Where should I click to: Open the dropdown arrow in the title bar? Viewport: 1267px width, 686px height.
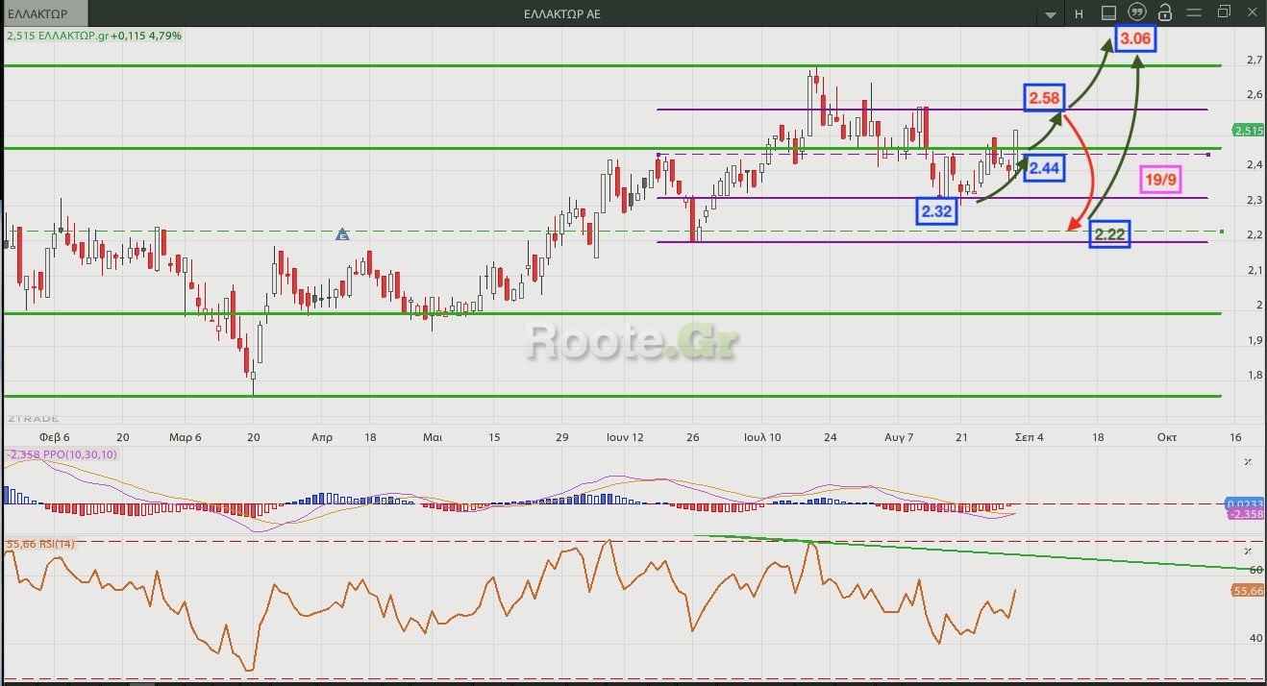[1051, 13]
